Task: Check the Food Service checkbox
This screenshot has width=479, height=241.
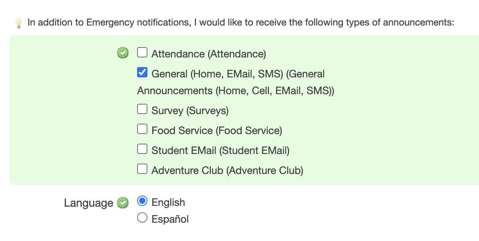Action: pyautogui.click(x=142, y=129)
